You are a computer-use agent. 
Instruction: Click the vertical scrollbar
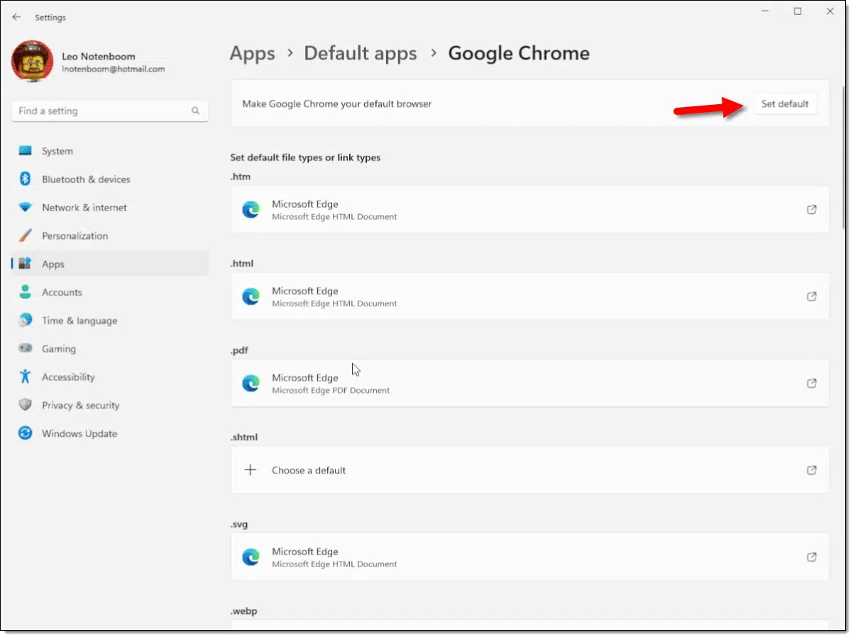coord(842,156)
